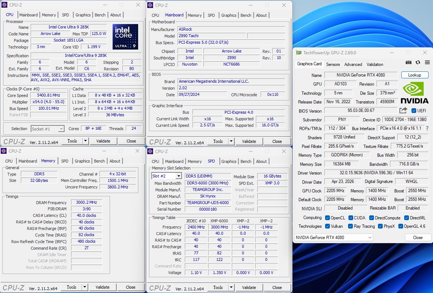Toggle the UEFI checkbox in GPU-Z

coord(414,110)
